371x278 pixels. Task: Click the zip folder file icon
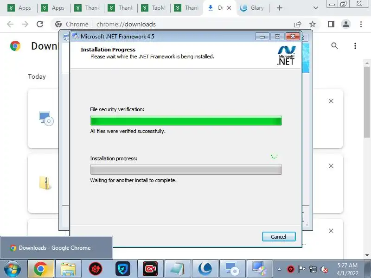coord(45,183)
